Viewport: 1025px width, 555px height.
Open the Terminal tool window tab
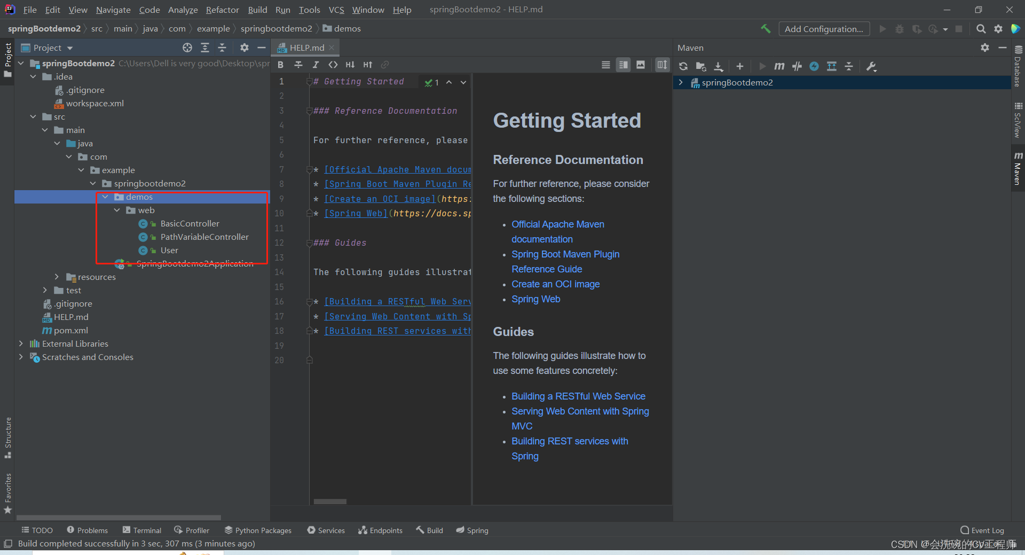point(142,530)
